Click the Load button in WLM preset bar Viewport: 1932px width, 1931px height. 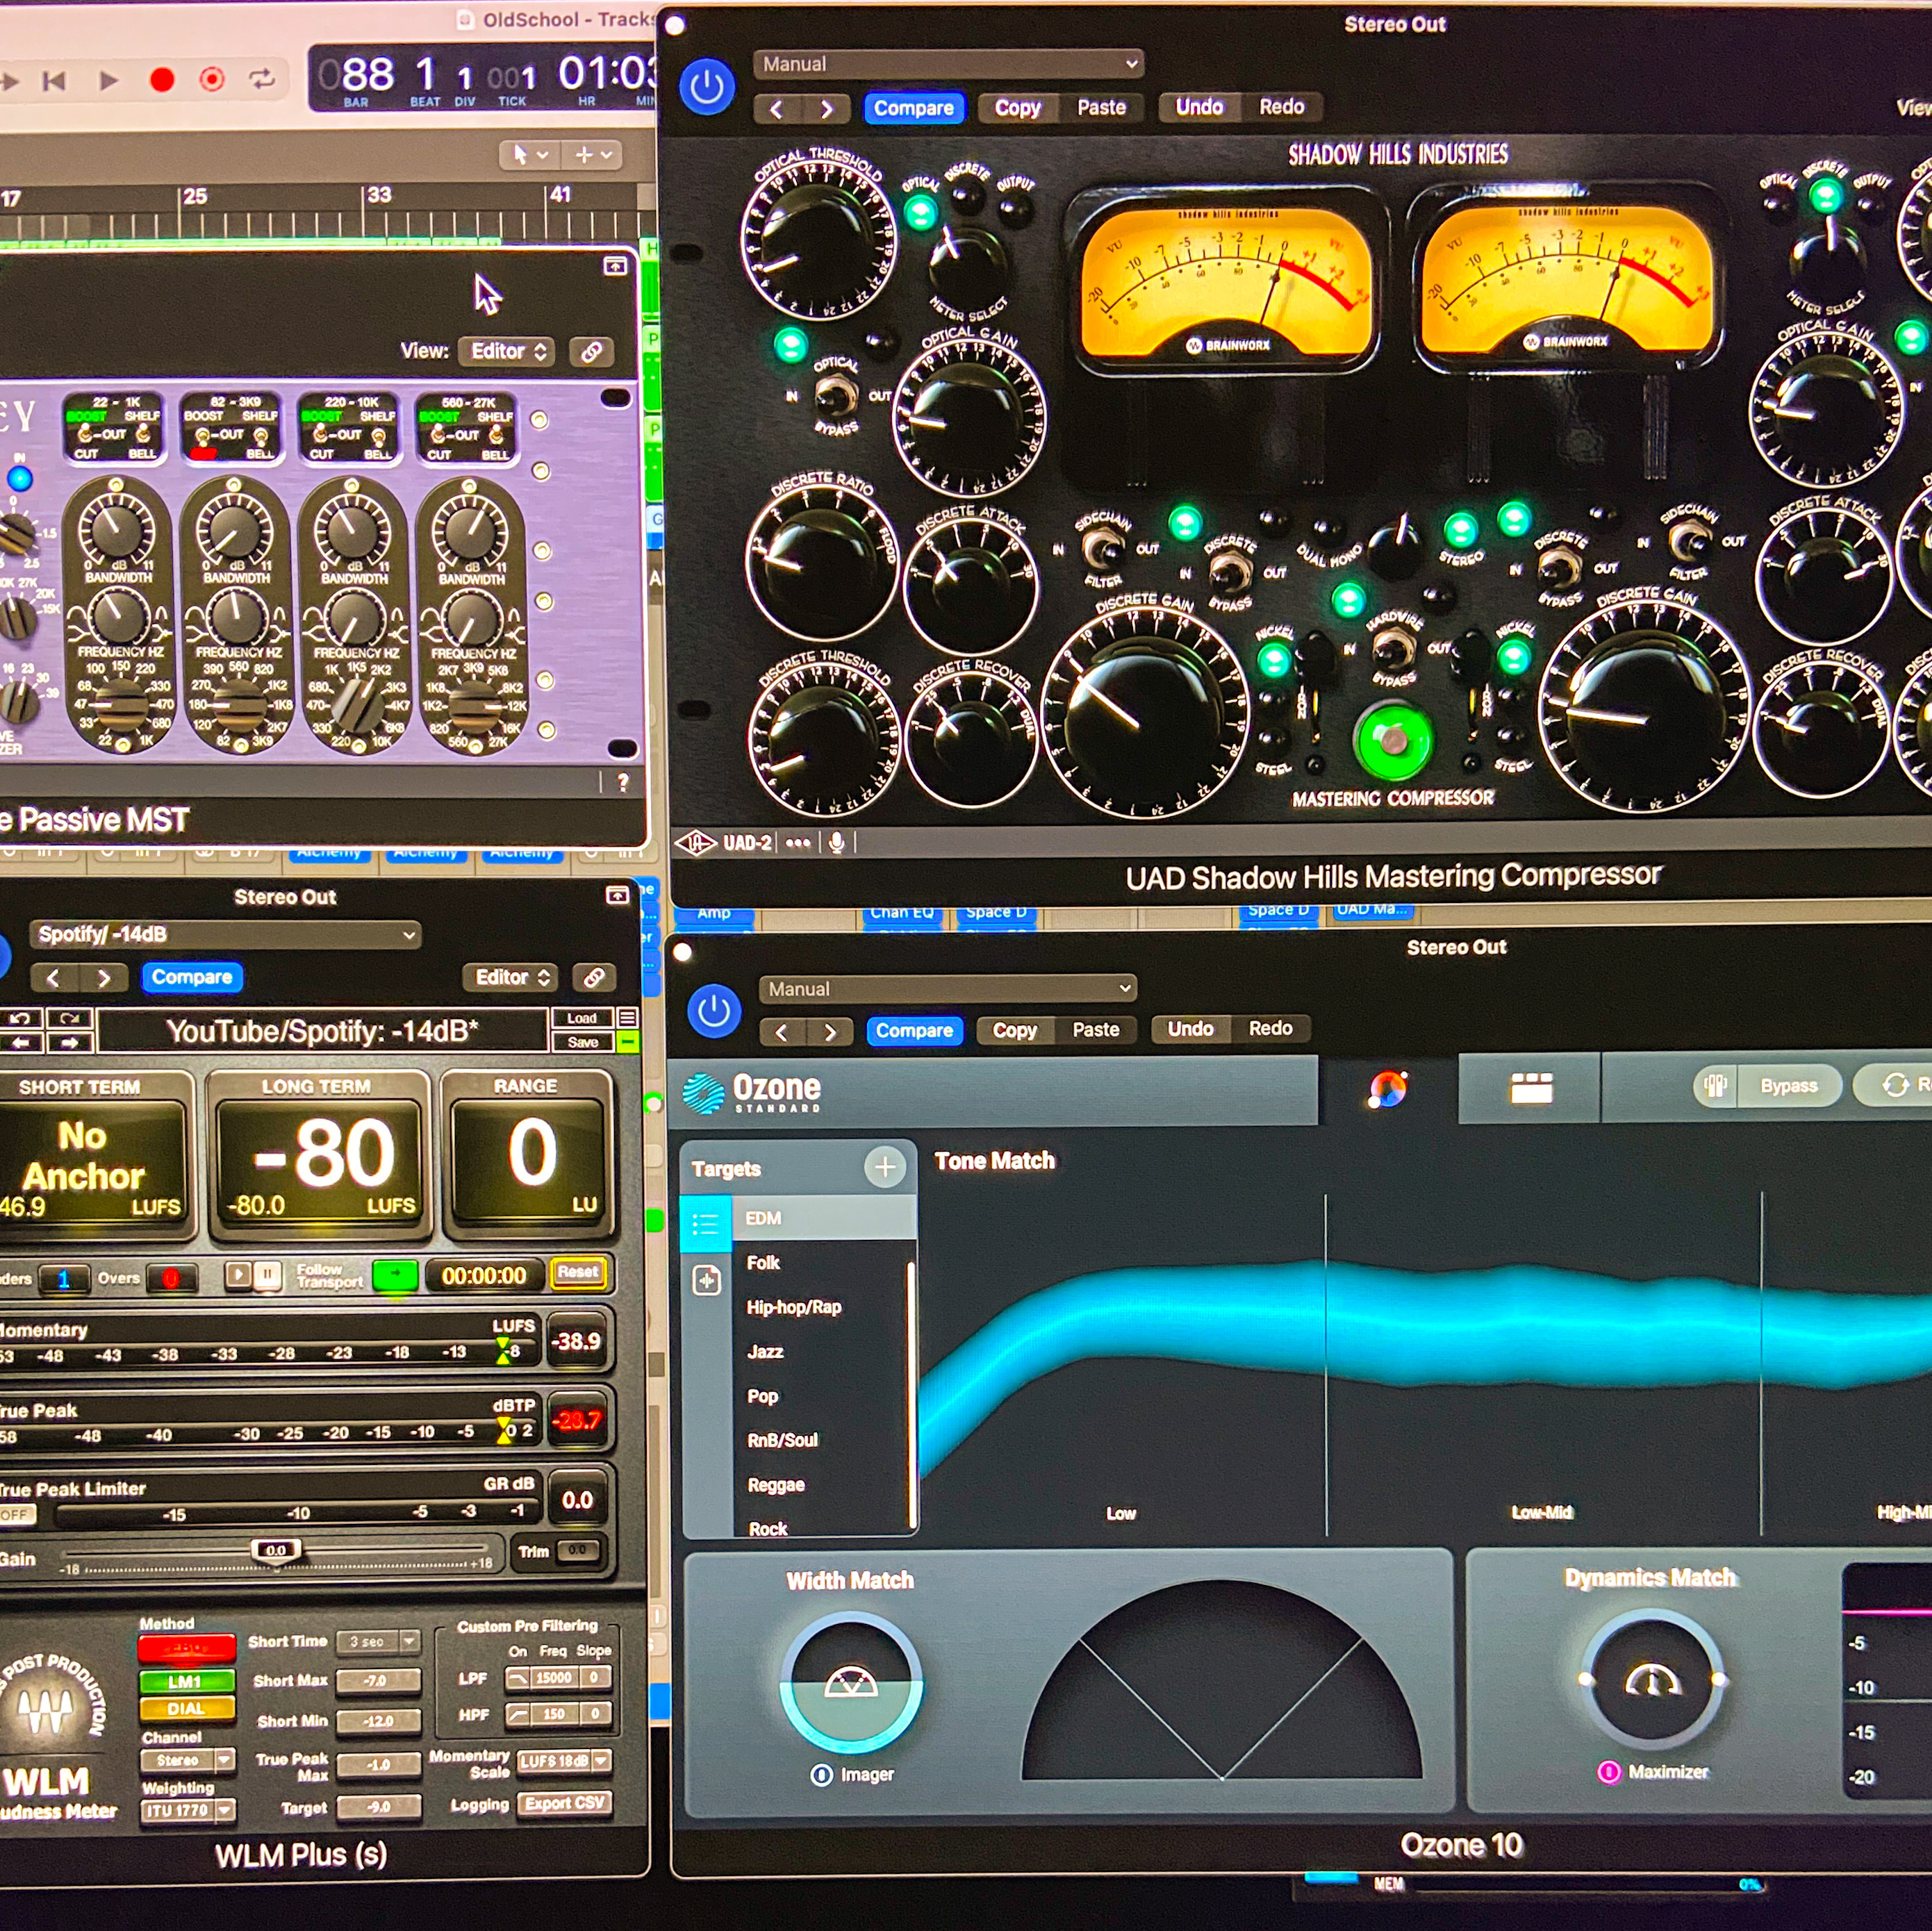[x=582, y=1019]
